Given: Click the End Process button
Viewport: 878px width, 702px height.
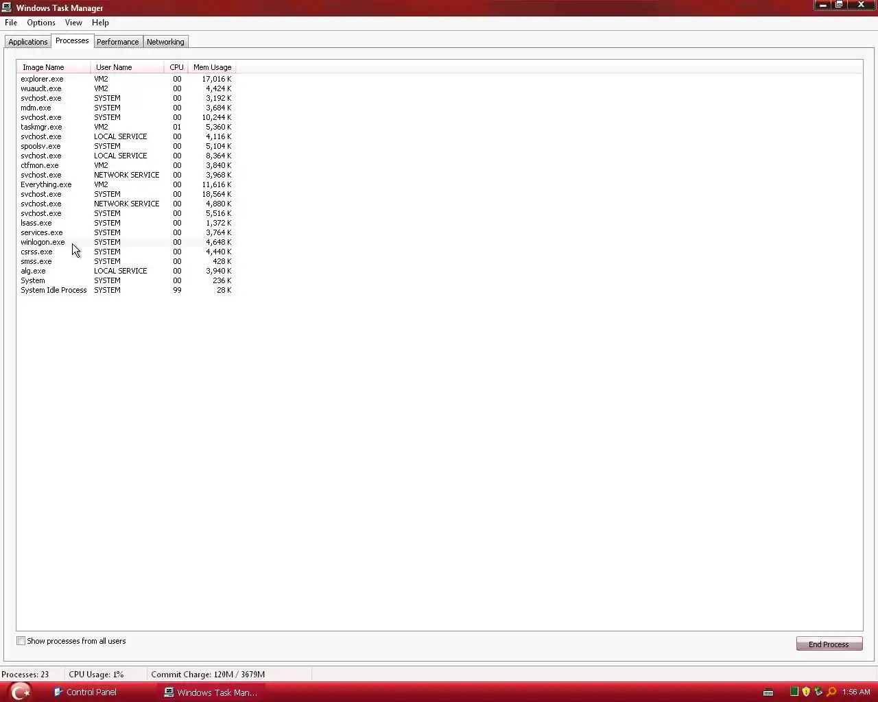Looking at the screenshot, I should (829, 644).
